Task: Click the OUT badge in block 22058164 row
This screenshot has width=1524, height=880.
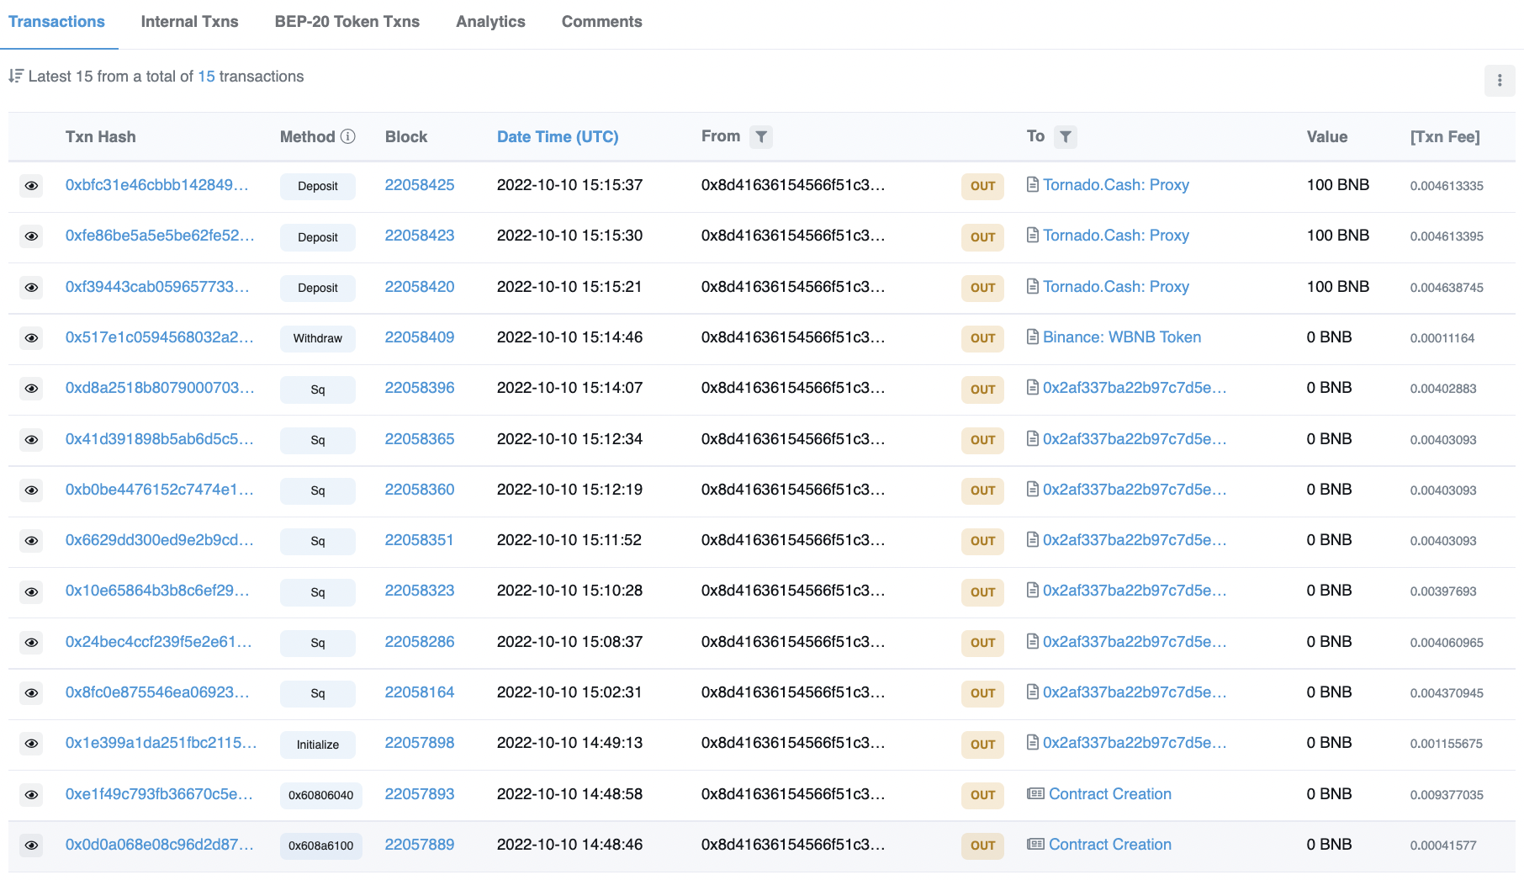Action: coord(983,693)
